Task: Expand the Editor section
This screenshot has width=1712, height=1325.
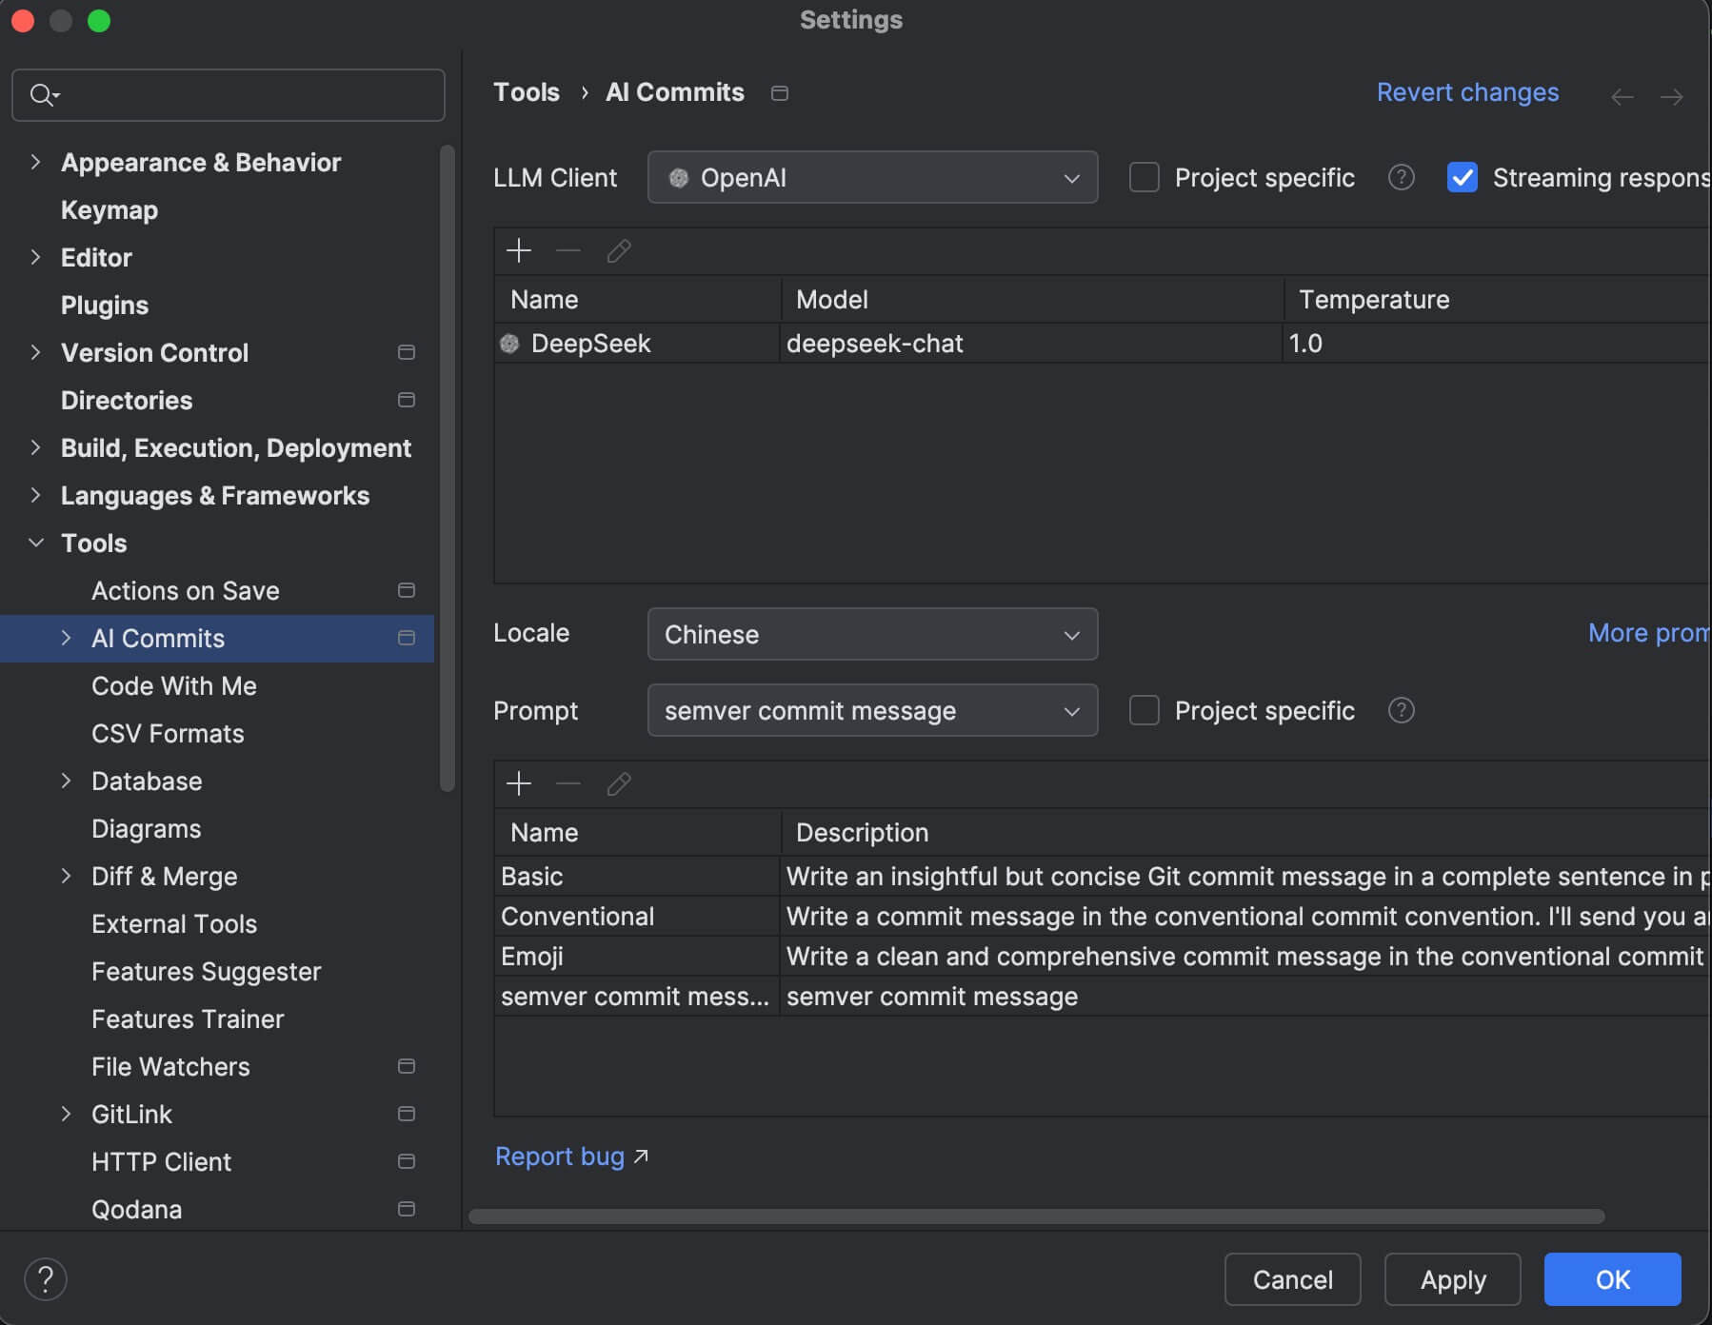Action: coord(35,257)
